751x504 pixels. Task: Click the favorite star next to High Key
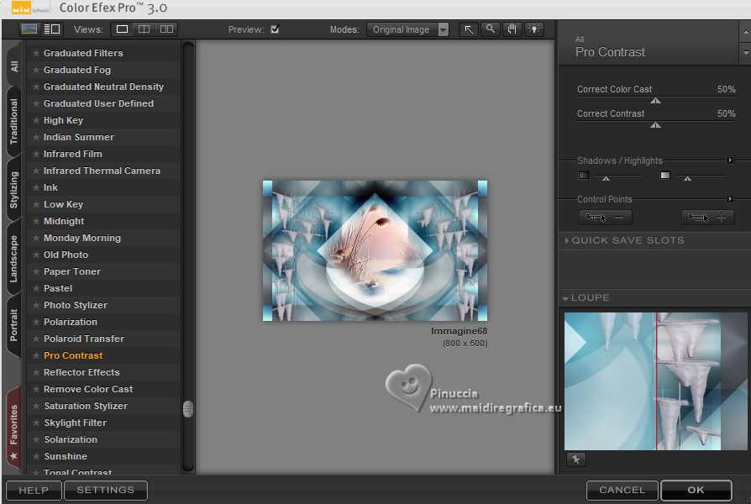pos(35,120)
